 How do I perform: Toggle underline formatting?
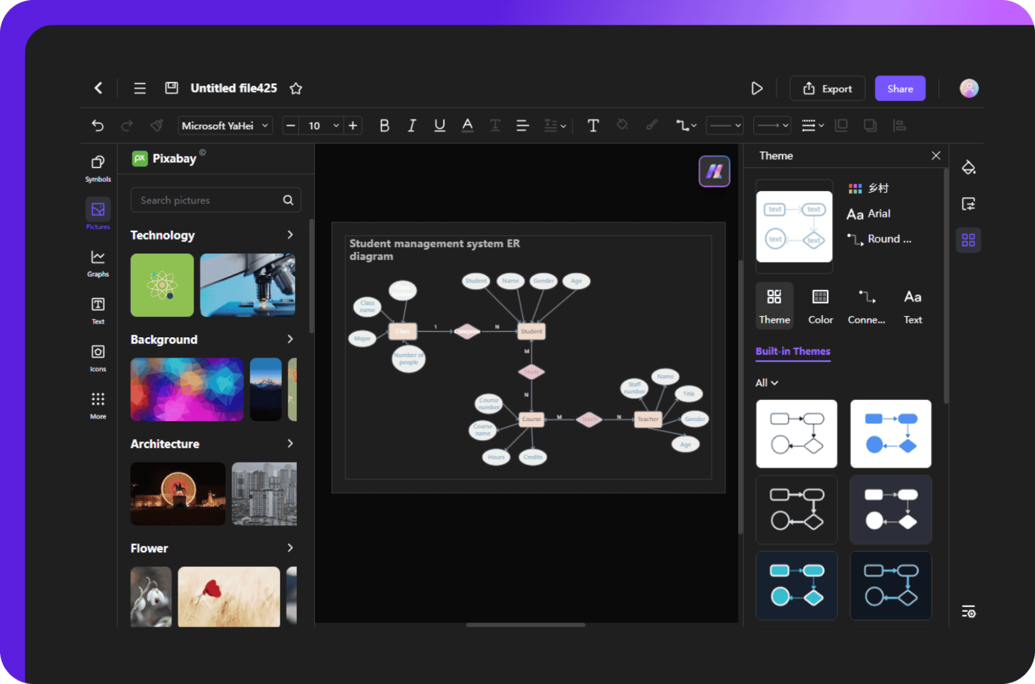(440, 126)
